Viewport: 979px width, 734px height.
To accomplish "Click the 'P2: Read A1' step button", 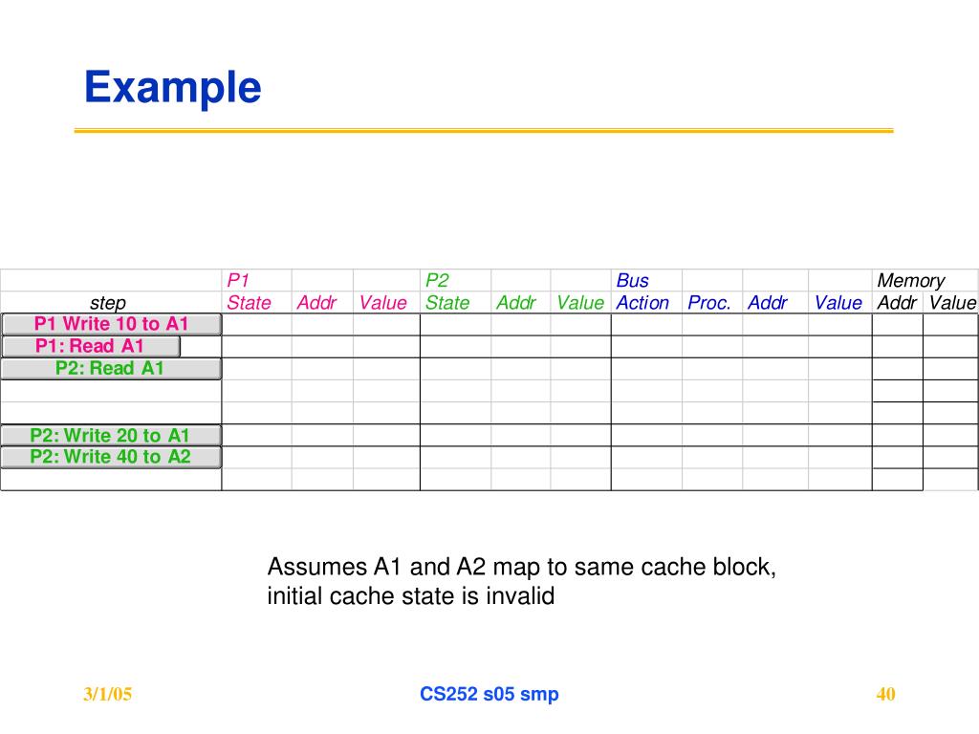I will click(x=111, y=369).
